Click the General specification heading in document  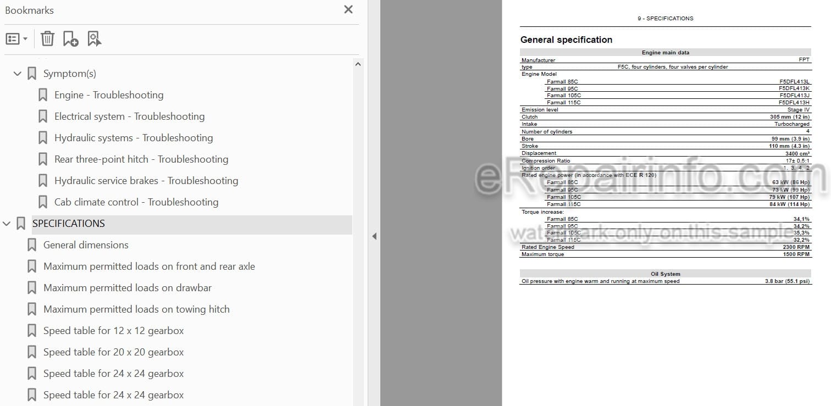(x=566, y=40)
